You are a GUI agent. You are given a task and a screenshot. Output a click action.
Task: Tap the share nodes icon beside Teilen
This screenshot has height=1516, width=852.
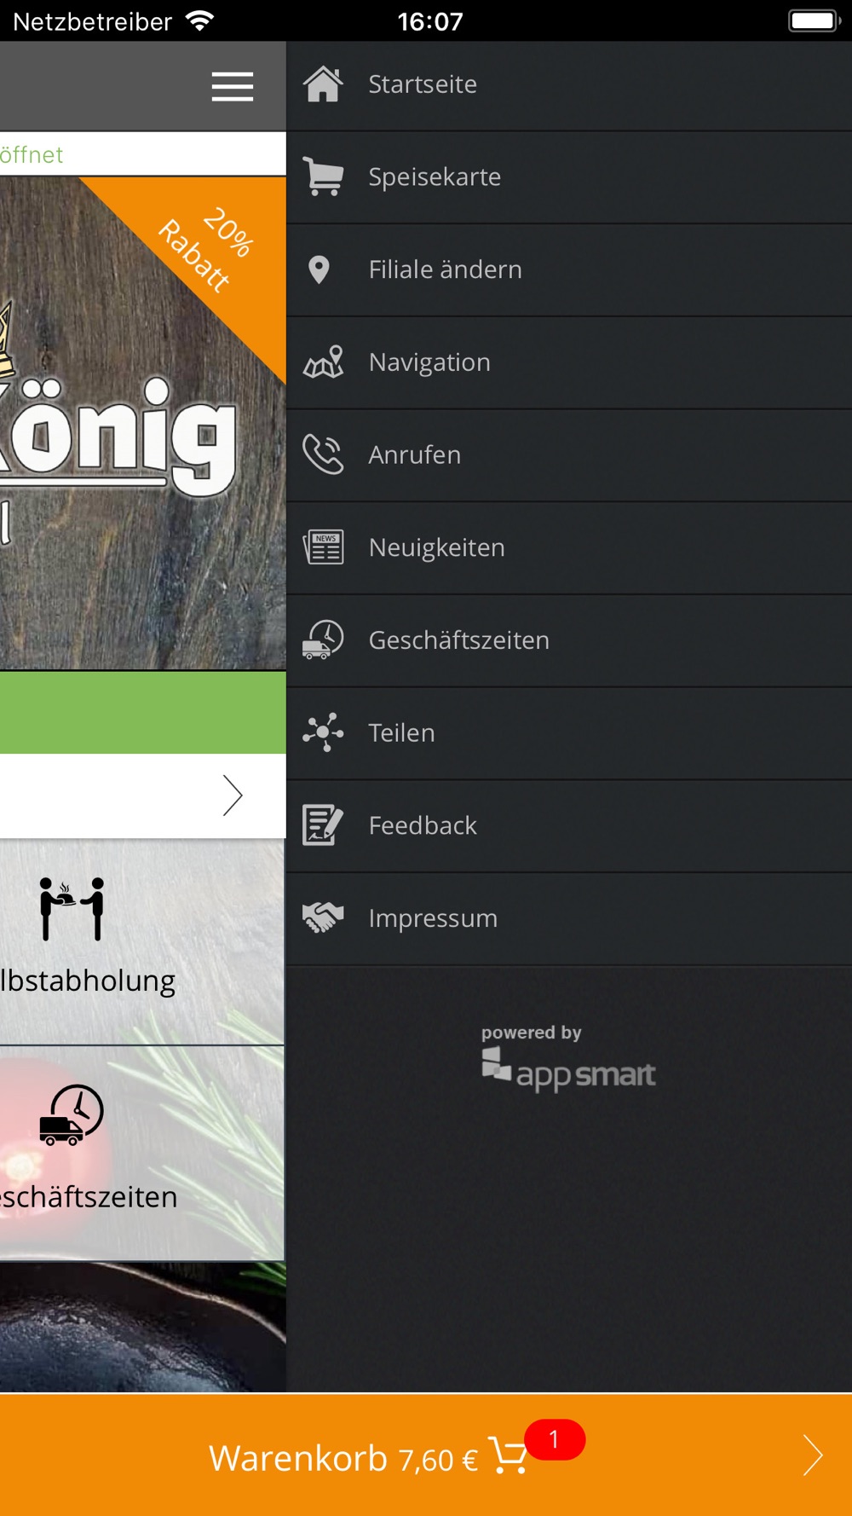[x=323, y=732]
